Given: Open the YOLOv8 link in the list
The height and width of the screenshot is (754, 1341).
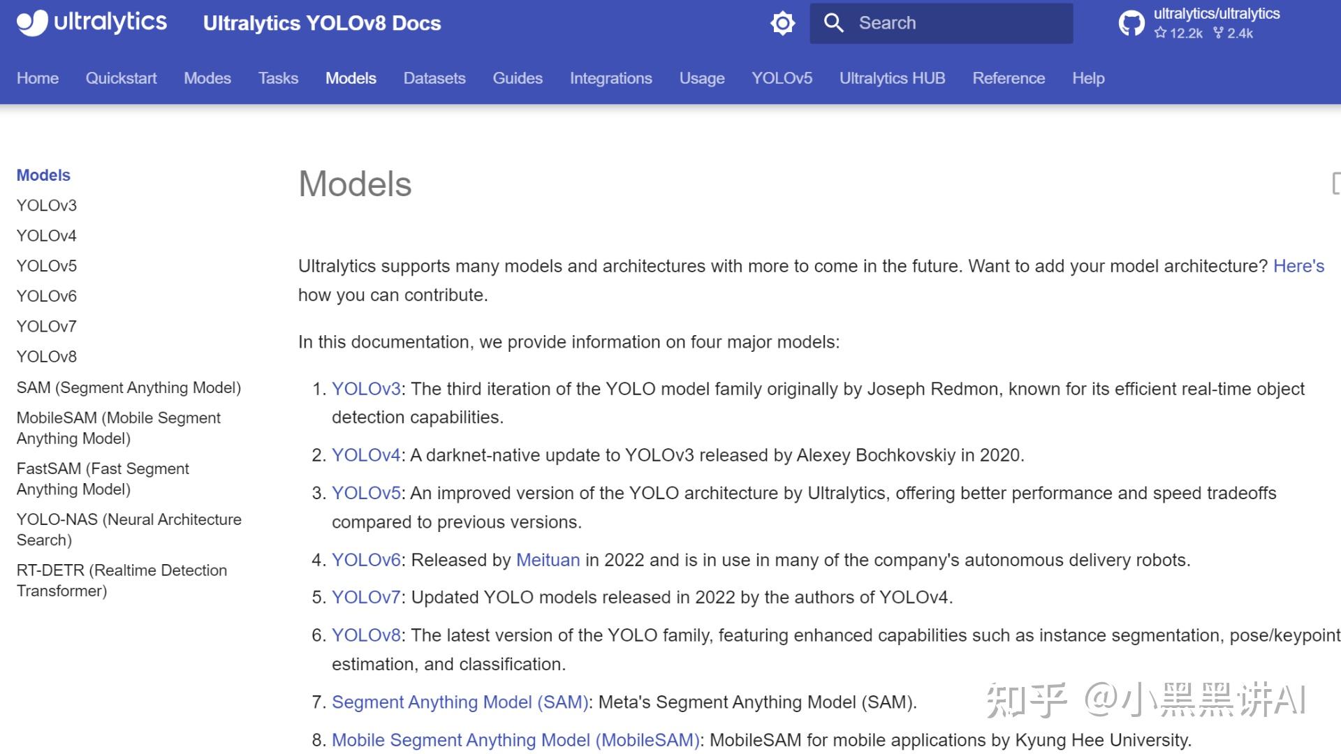Looking at the screenshot, I should [x=366, y=635].
